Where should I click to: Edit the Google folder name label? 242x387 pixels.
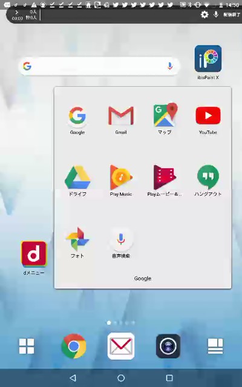(x=143, y=278)
